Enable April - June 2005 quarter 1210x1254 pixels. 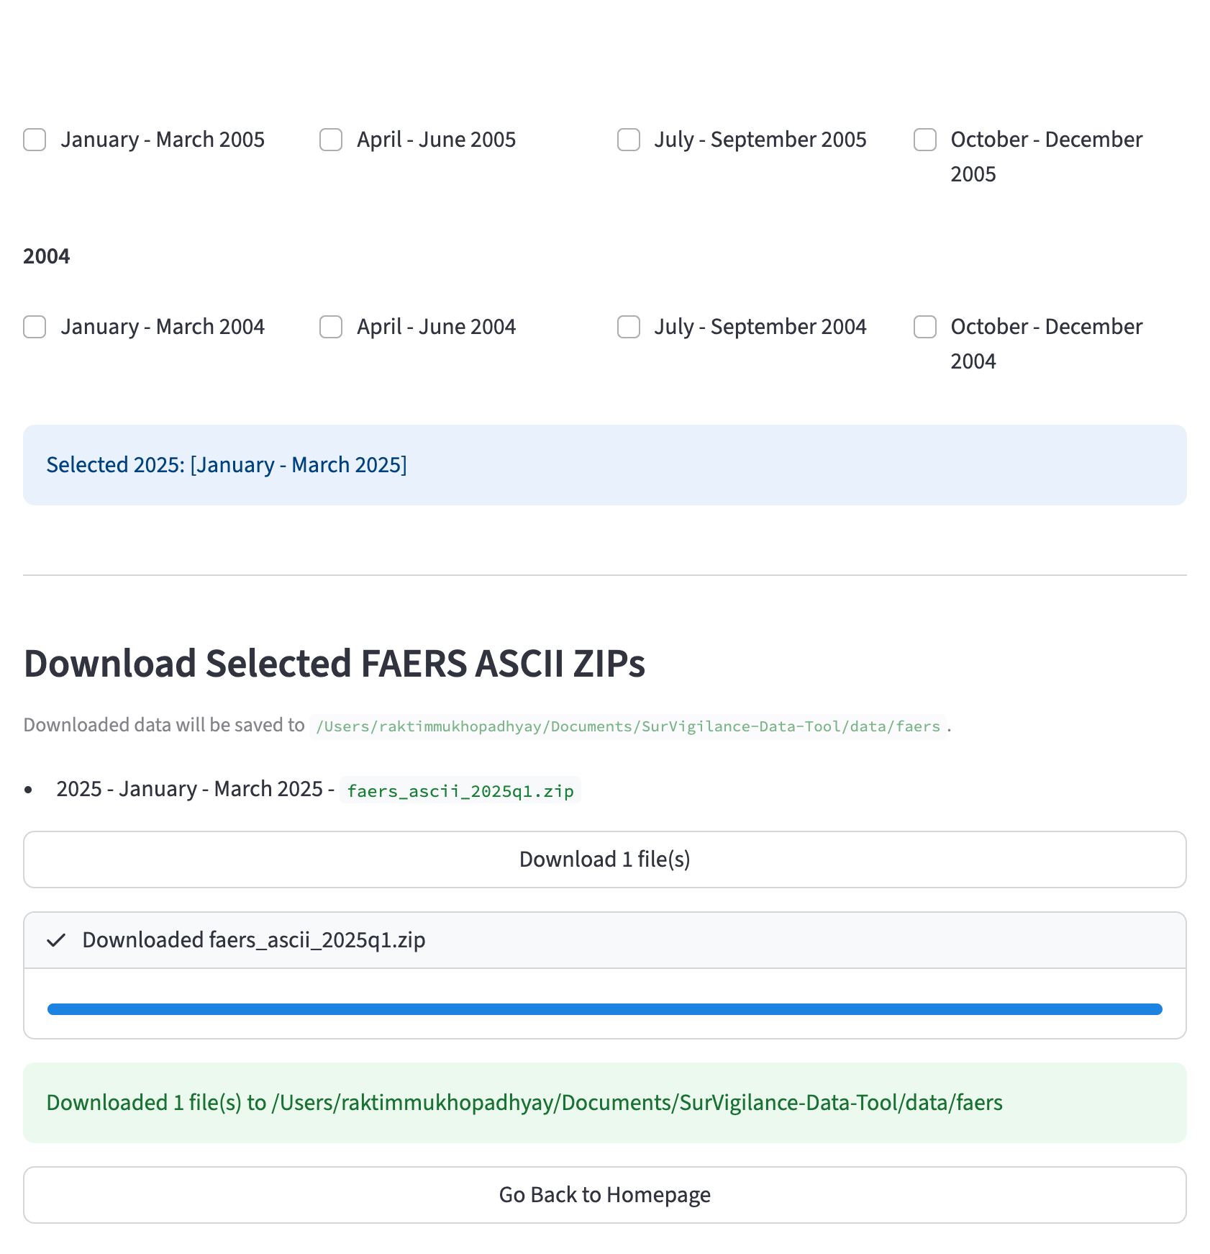pyautogui.click(x=331, y=140)
